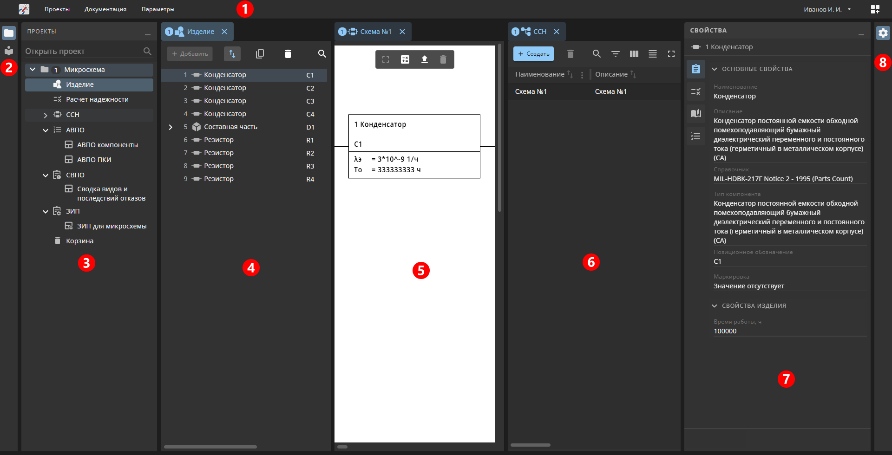892x455 pixels.
Task: Collapse ОСНОВНЫЕ СВОЙСТВА section
Action: [715, 69]
